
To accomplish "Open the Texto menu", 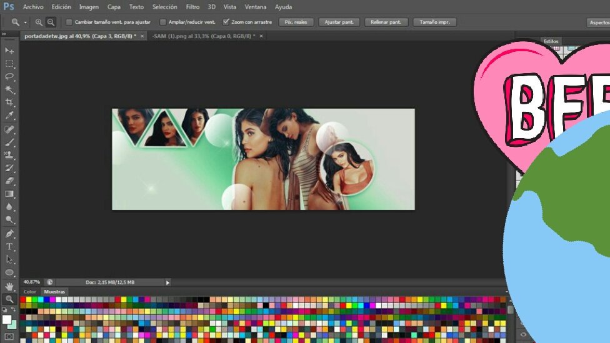I will (136, 7).
